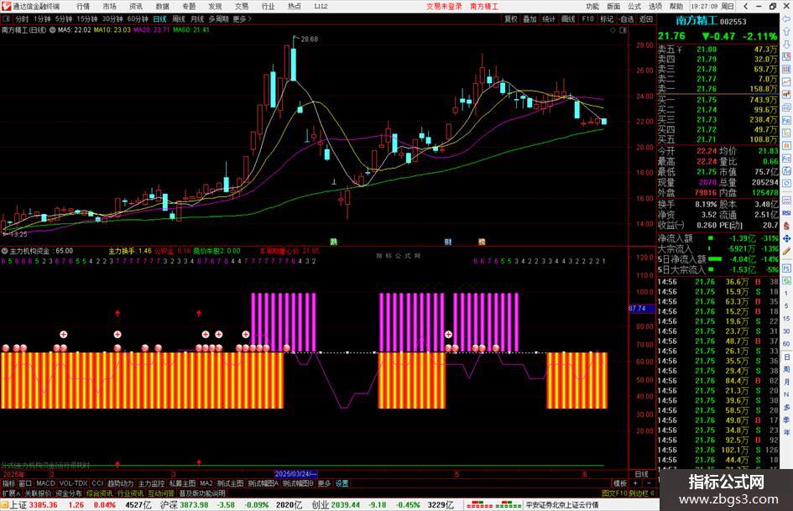Click the F10 company info button
The height and width of the screenshot is (511, 793).
[x=587, y=19]
